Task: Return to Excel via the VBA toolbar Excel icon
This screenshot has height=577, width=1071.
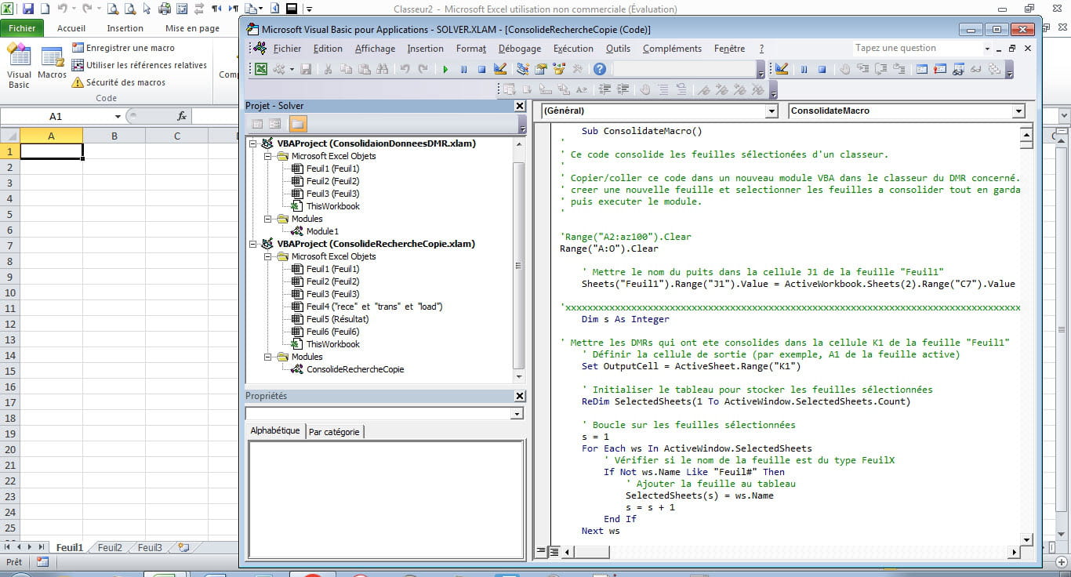Action: coord(261,69)
